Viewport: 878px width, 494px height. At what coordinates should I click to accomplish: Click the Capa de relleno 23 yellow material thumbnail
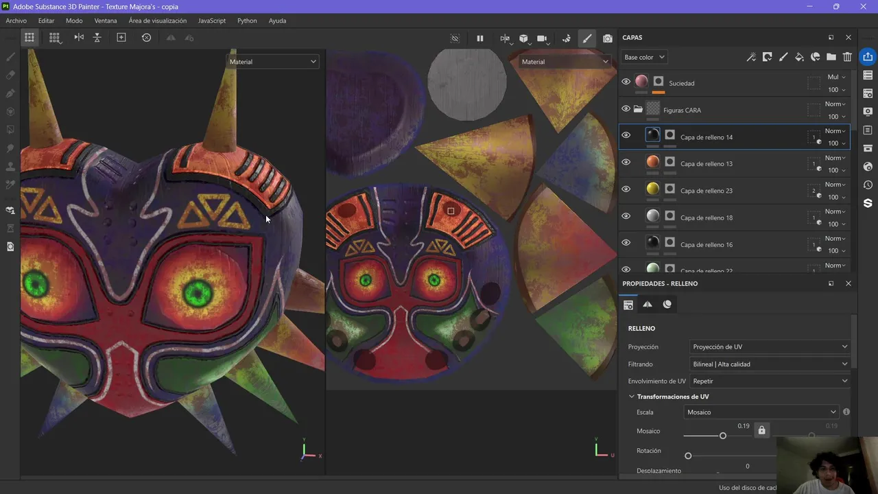(652, 189)
